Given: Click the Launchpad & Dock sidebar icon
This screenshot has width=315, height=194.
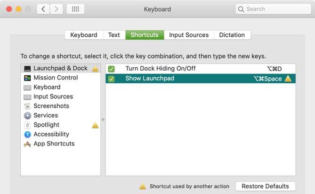Looking at the screenshot, I should (28, 69).
